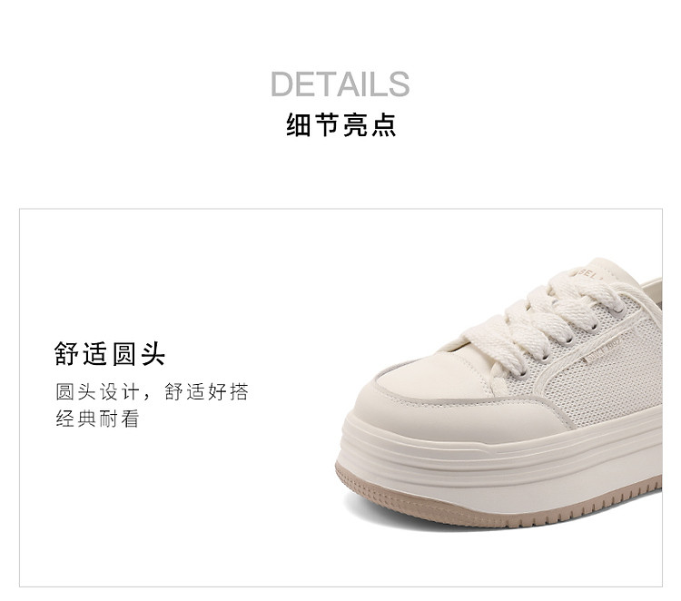Viewport: 681px width, 601px height.
Task: Select the 细节亮点 section title
Action: coord(340,125)
